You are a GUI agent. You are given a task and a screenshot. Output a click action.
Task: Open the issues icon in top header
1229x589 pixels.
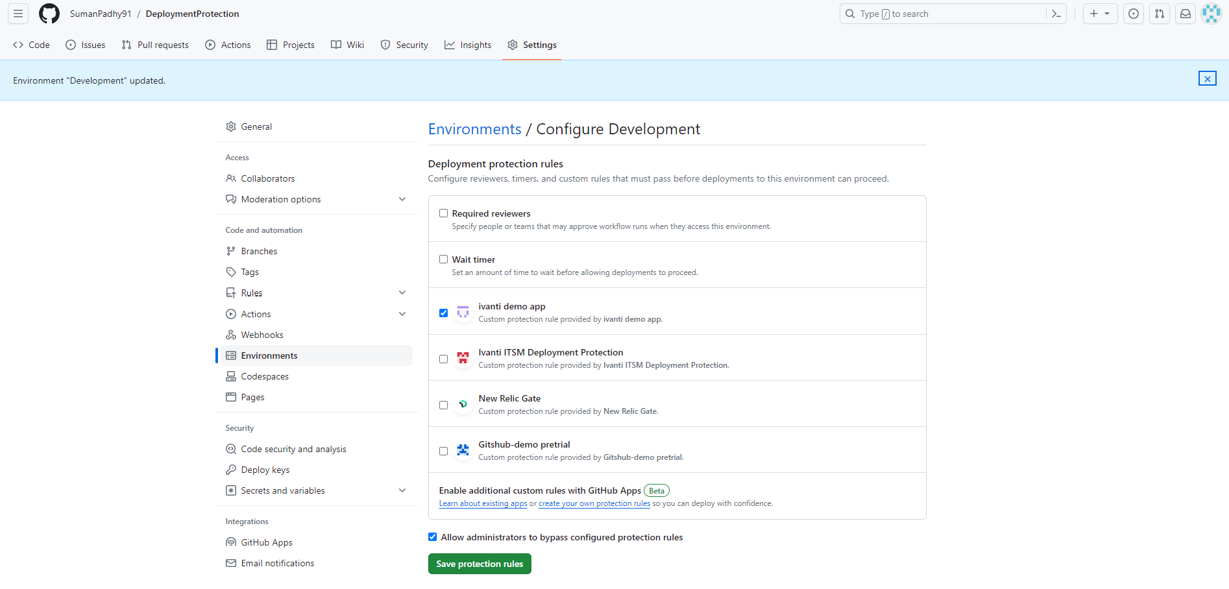click(x=1134, y=14)
